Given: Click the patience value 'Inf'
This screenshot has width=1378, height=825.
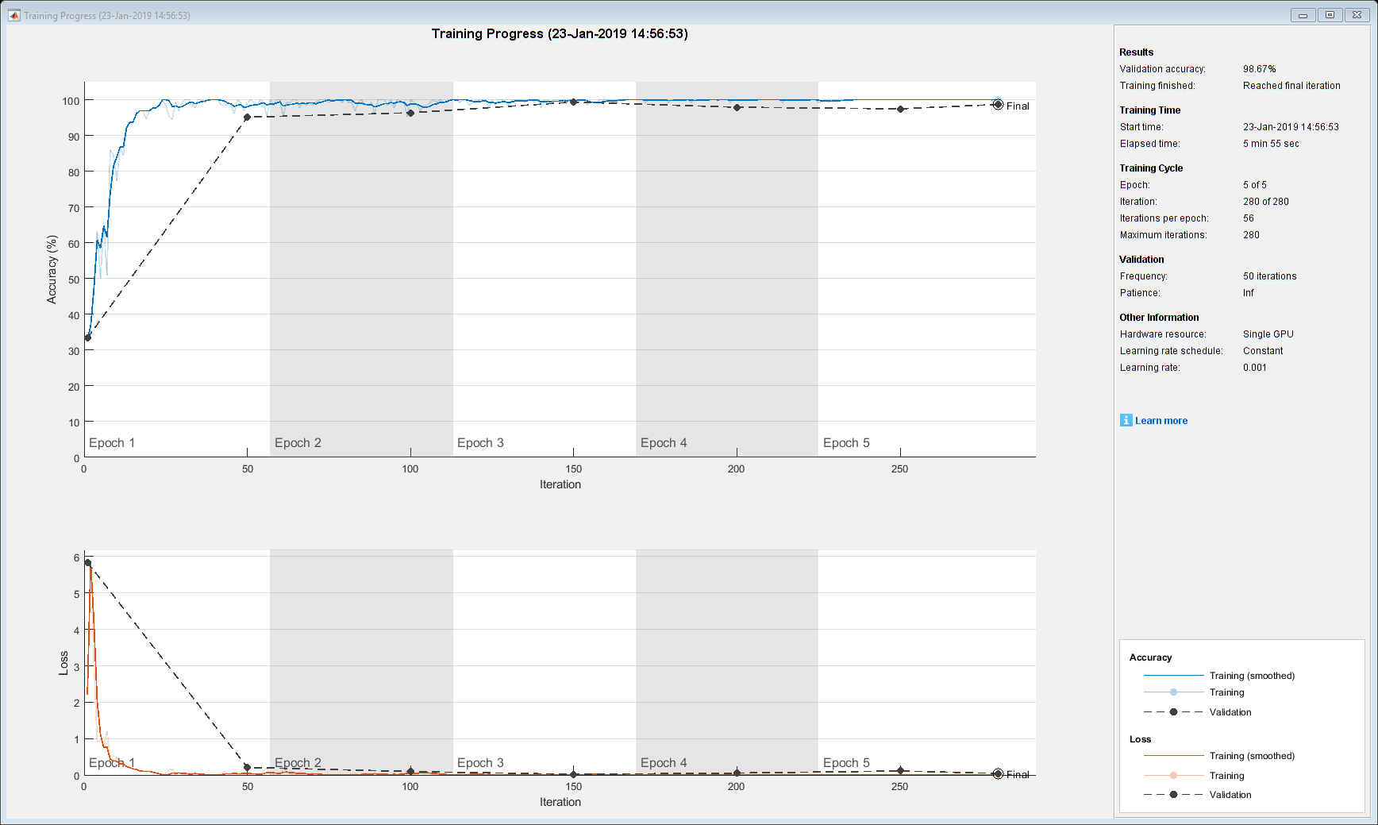Looking at the screenshot, I should [x=1249, y=293].
